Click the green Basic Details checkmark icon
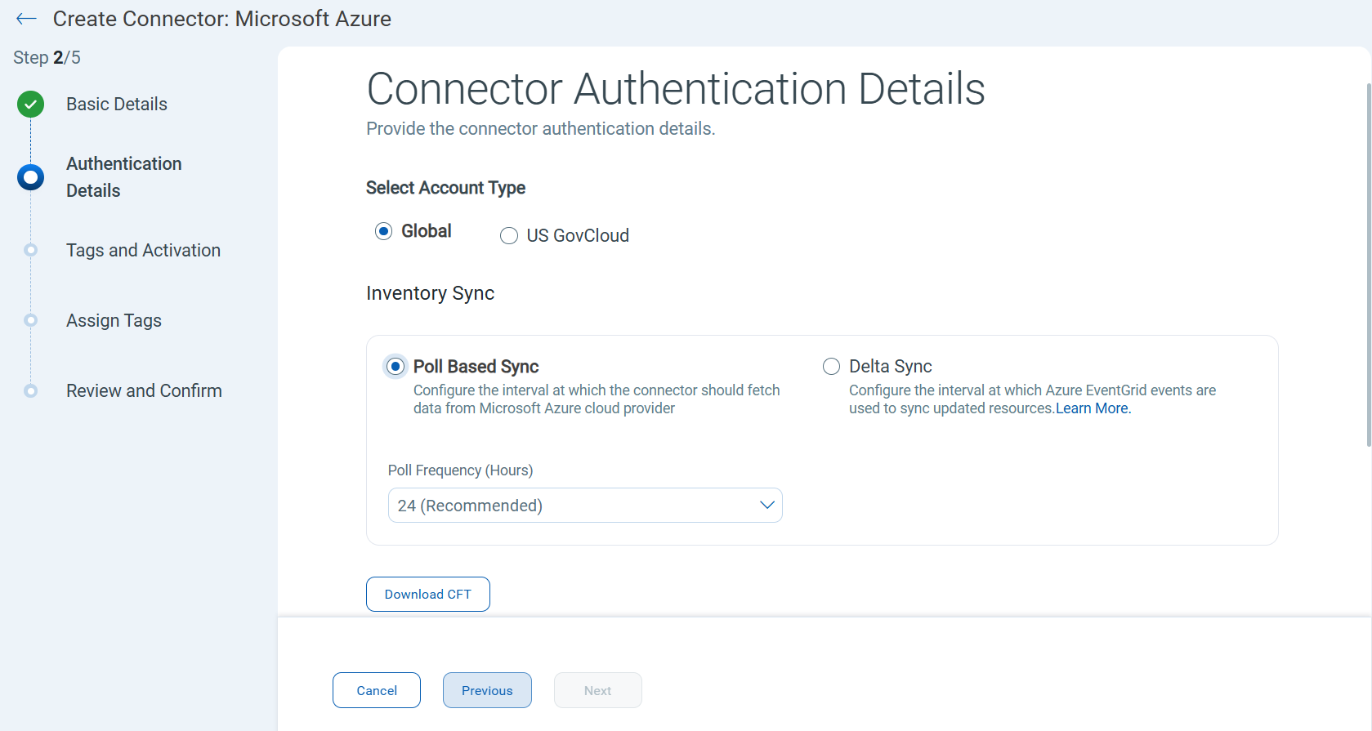This screenshot has width=1372, height=731. tap(31, 105)
